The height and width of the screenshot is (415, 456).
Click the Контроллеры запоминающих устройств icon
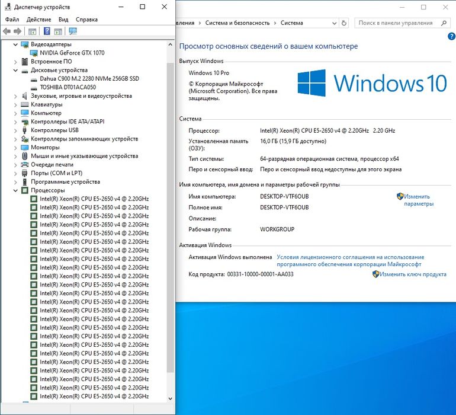click(25, 139)
